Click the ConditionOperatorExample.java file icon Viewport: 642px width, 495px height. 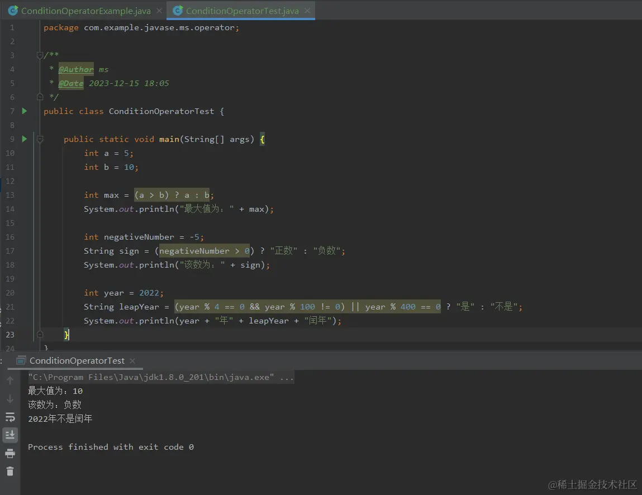(x=13, y=11)
